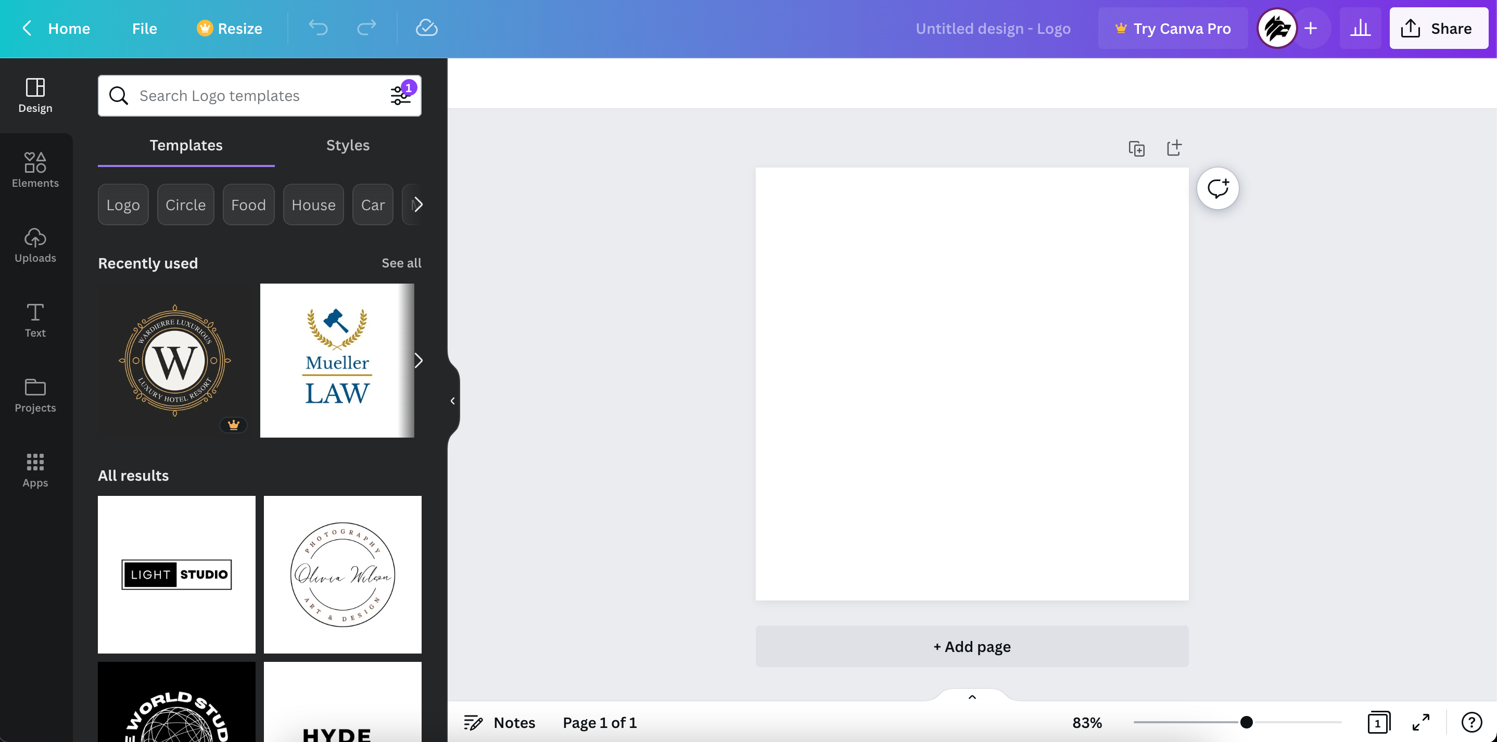Click the Logo filter tag
Screen dimensions: 1497x742
tap(123, 204)
